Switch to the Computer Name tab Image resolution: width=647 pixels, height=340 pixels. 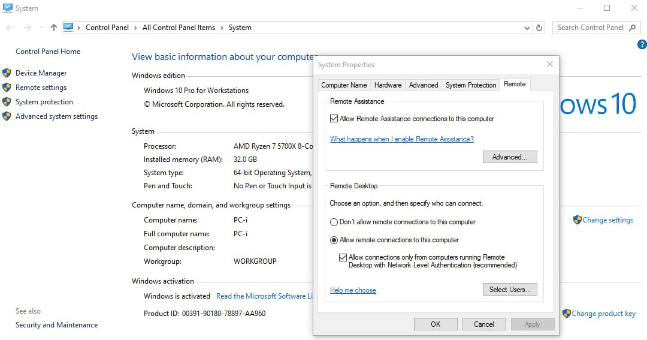pos(344,85)
